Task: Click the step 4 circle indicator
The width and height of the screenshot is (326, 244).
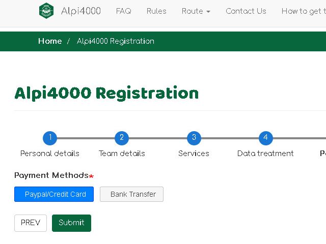Action: [x=265, y=138]
